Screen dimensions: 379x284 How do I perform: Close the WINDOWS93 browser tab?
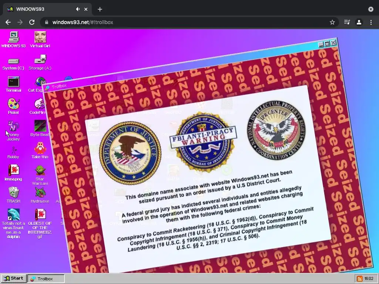pos(86,9)
